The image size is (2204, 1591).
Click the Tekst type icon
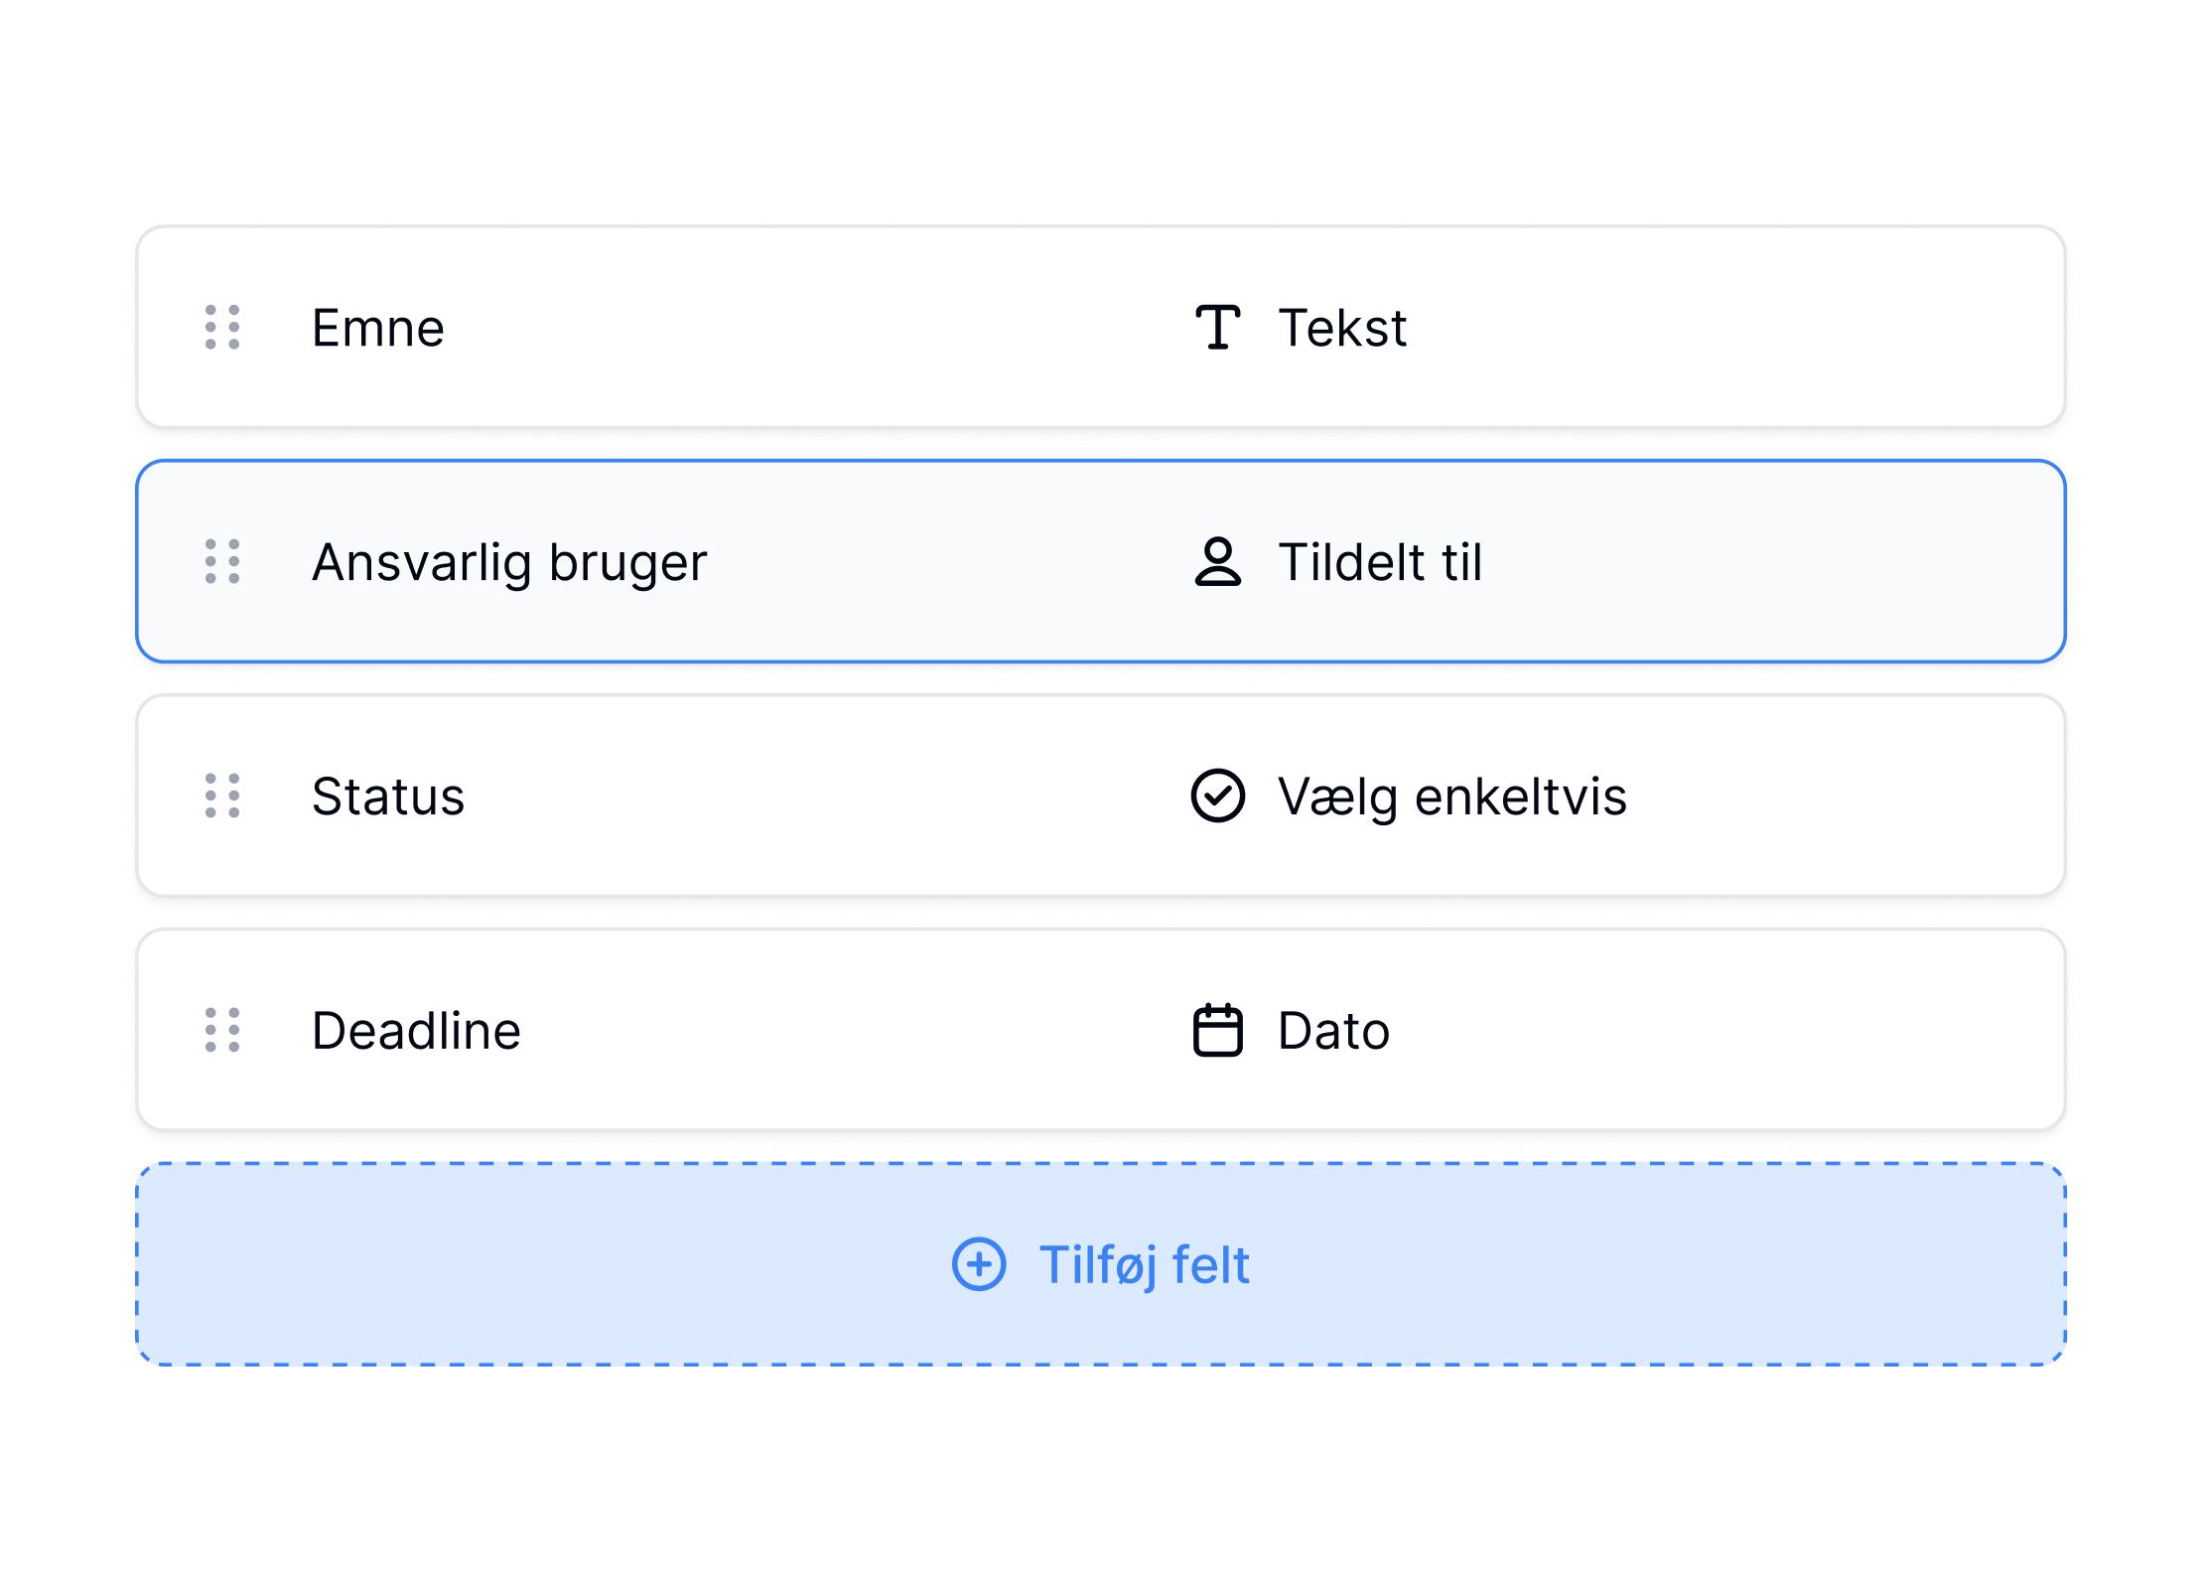(1218, 328)
